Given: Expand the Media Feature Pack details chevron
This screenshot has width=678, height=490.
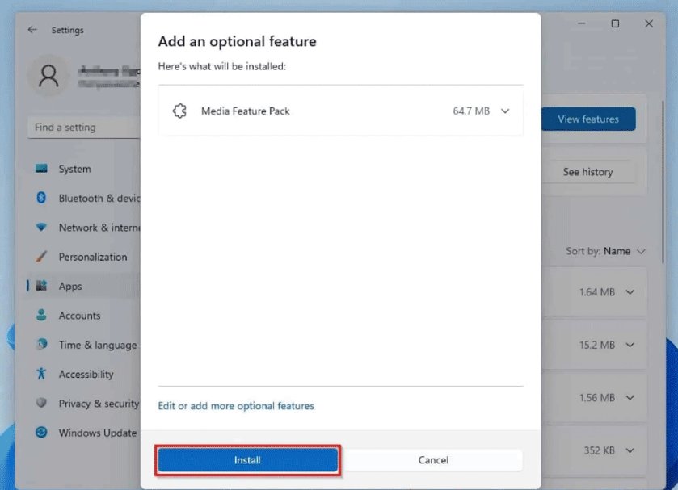Looking at the screenshot, I should tap(506, 111).
